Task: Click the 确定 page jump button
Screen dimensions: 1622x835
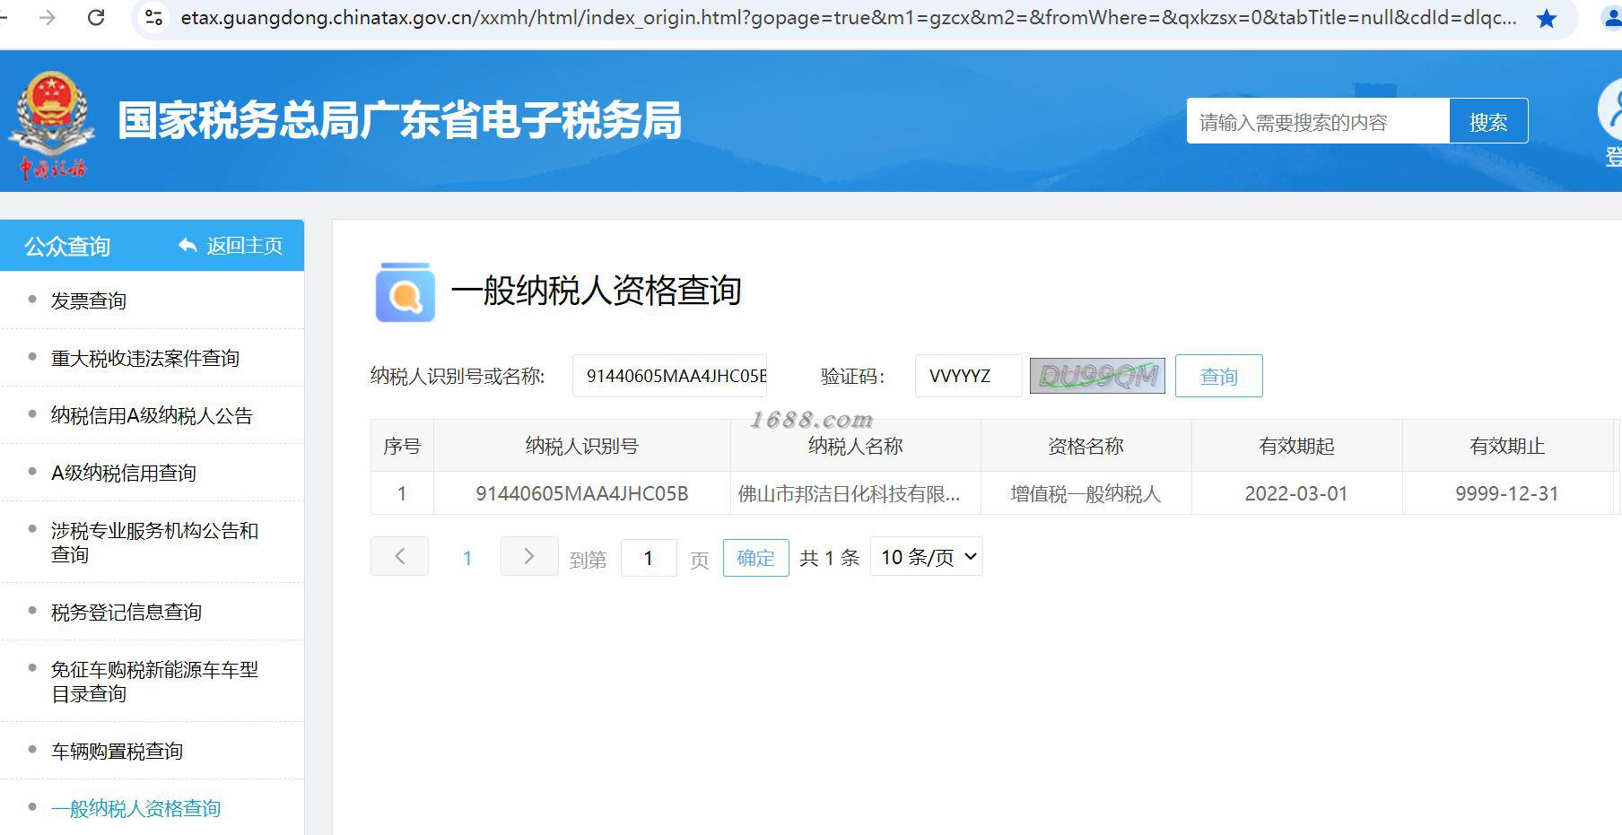Action: coord(755,558)
